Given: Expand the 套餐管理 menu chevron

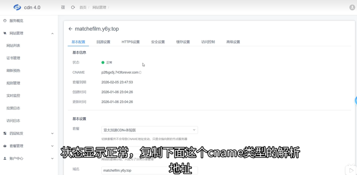Looking at the screenshot, I should 52,146.
